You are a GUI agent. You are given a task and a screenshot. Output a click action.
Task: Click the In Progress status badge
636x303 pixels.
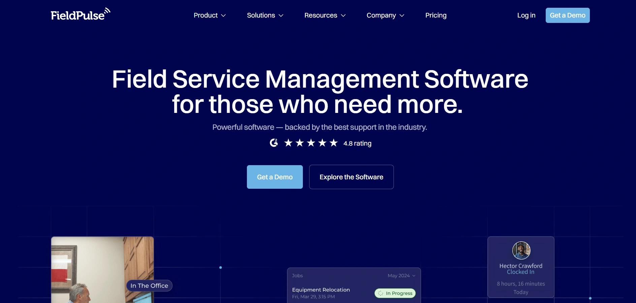click(x=395, y=293)
